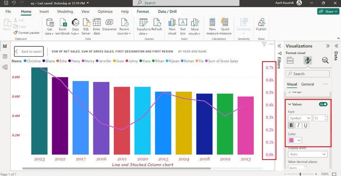Open the Help tab
The image size is (341, 176).
[x=125, y=11]
